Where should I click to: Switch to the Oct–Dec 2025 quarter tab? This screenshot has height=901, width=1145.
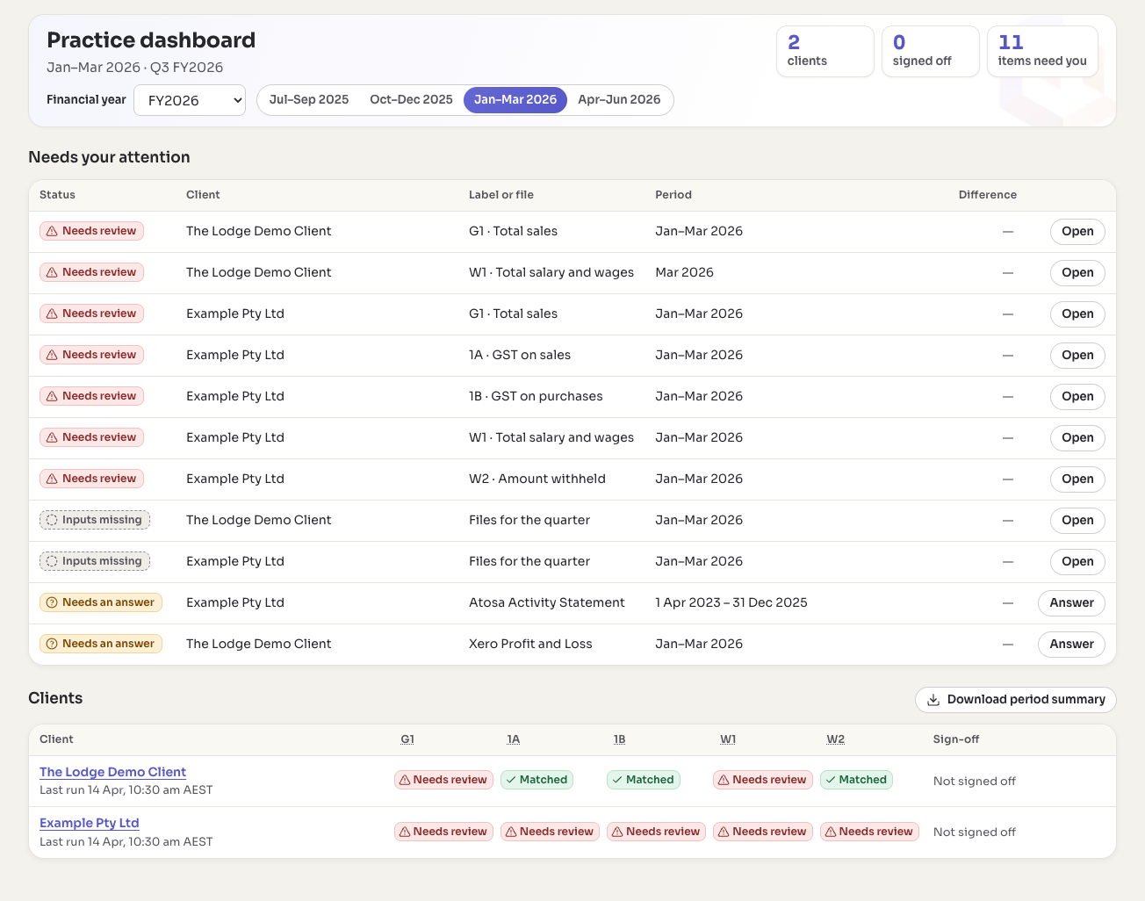tap(411, 99)
